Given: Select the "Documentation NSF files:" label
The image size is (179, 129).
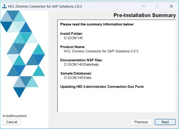Looking at the screenshot, I should (x=81, y=60).
